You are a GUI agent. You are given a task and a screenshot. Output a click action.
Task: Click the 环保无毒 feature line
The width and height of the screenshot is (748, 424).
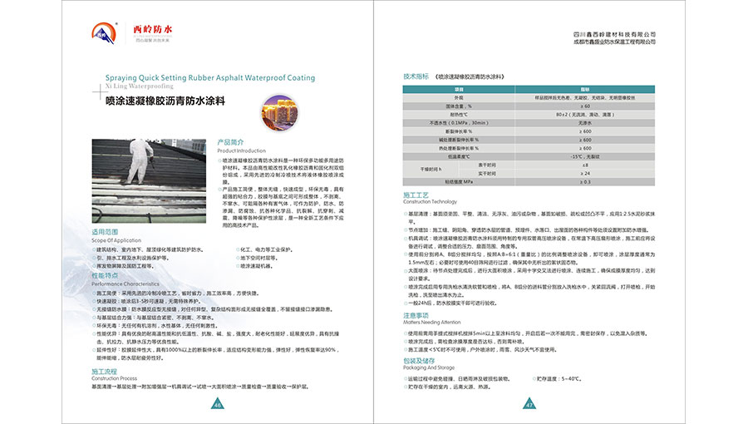155,326
